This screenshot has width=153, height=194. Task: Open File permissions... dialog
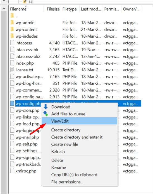tap(79, 182)
